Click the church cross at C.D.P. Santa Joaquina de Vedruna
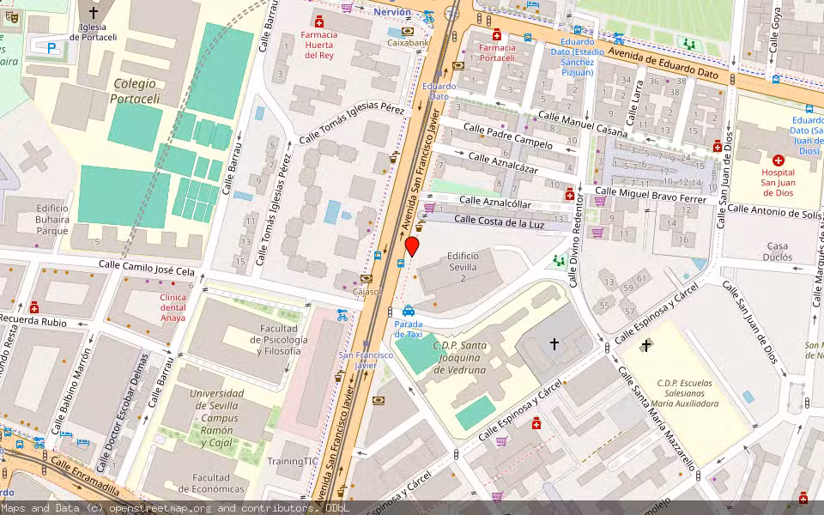The image size is (824, 515). point(554,344)
